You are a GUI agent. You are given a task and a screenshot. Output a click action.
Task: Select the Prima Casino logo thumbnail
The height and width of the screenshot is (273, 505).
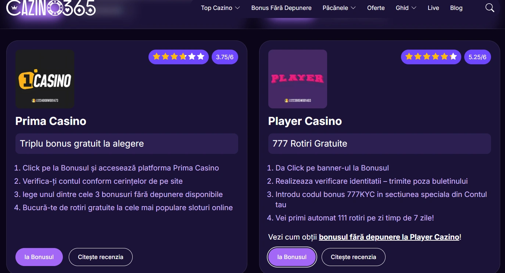(44, 79)
